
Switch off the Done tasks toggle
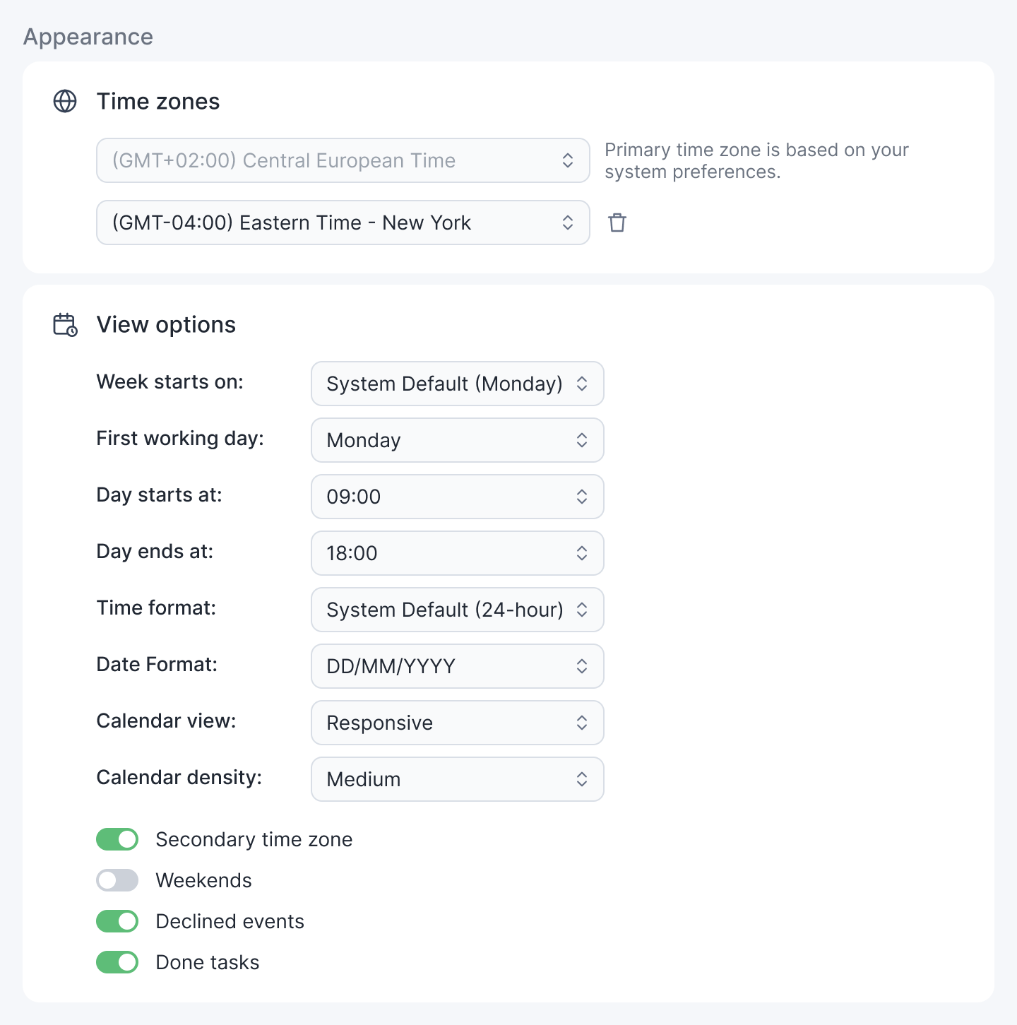pyautogui.click(x=117, y=962)
